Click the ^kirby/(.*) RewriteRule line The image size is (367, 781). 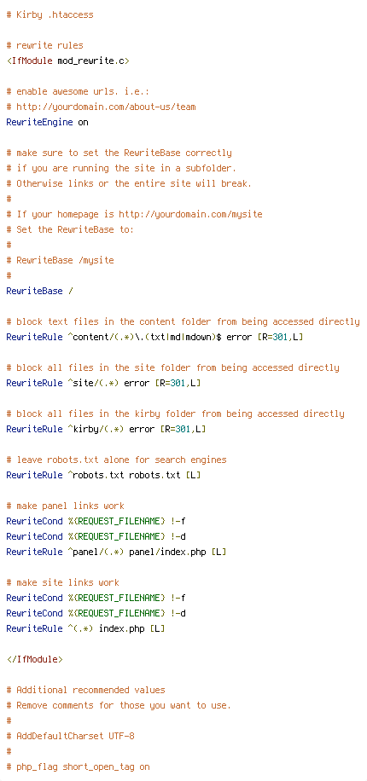pos(106,429)
